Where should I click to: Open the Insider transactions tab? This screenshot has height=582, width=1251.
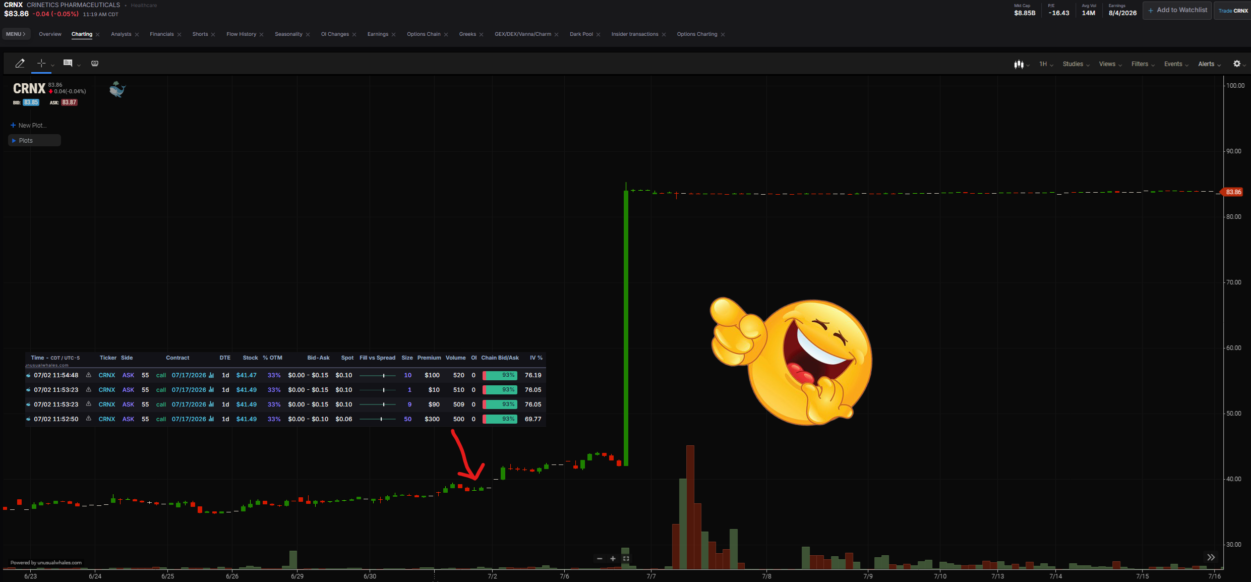click(635, 34)
